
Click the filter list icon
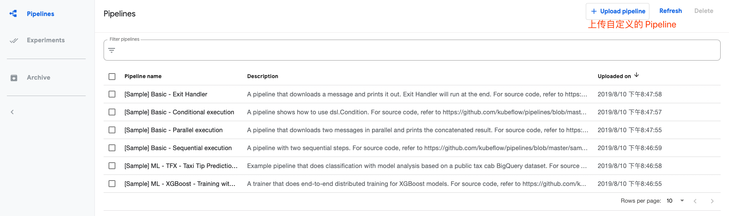click(x=112, y=50)
